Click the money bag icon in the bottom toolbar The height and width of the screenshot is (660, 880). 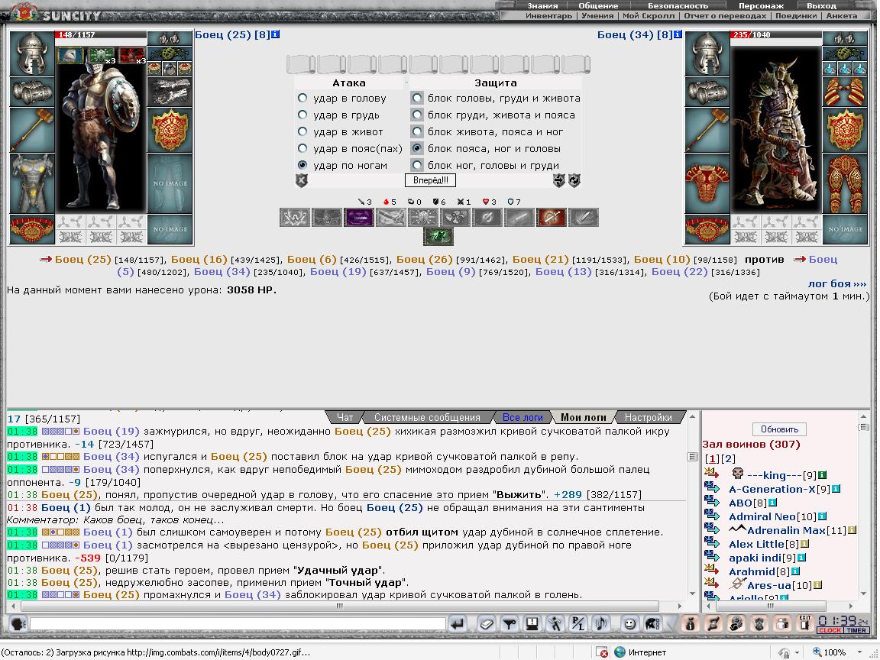(x=691, y=623)
